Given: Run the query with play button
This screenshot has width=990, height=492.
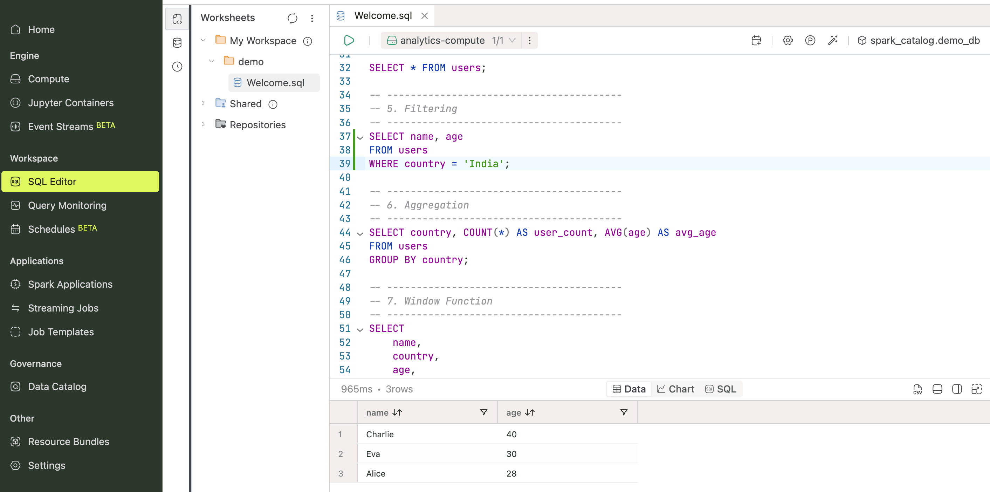Looking at the screenshot, I should pyautogui.click(x=349, y=40).
